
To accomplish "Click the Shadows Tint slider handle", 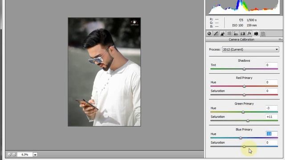I will (x=244, y=69).
